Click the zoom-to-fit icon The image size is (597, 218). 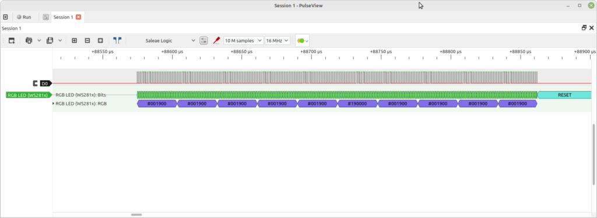point(100,40)
